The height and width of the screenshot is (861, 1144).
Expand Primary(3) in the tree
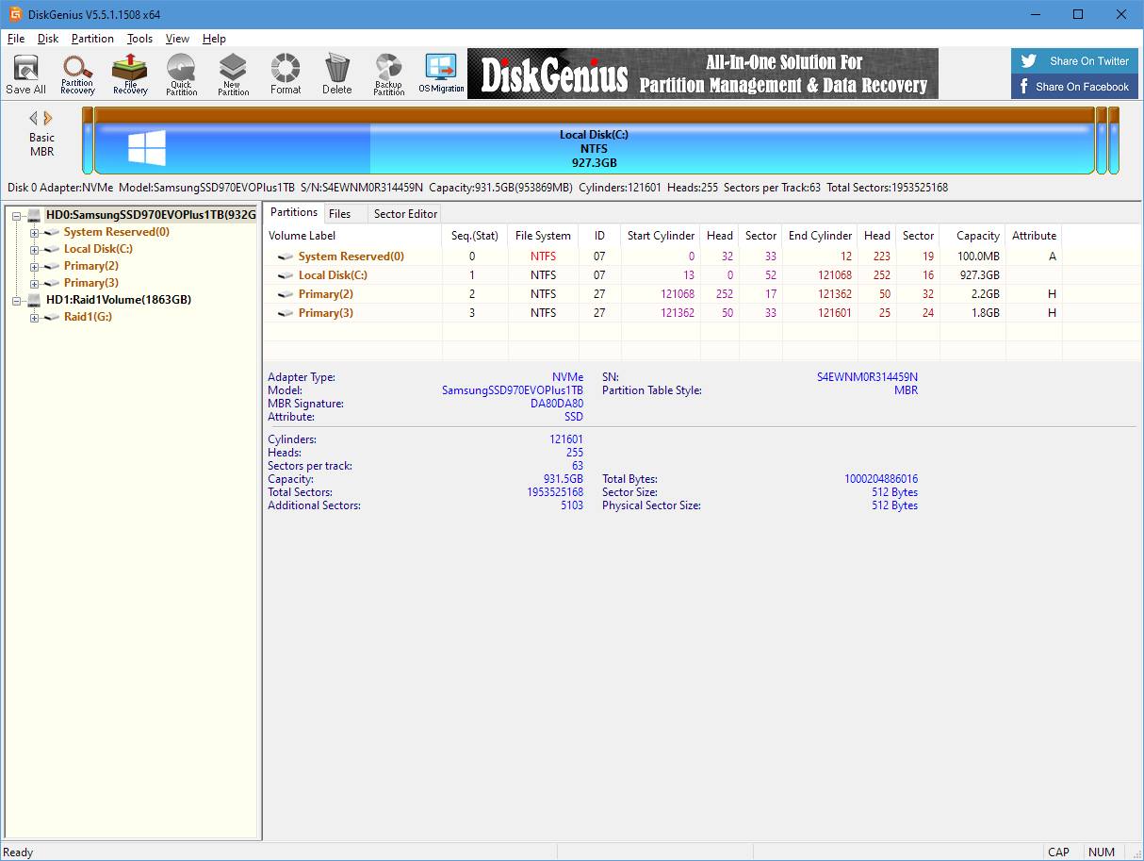pos(35,283)
